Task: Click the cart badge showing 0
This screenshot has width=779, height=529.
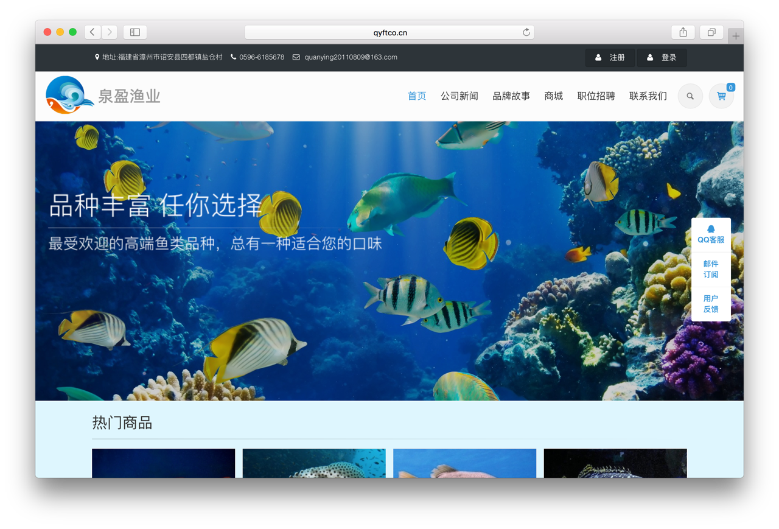Action: pyautogui.click(x=730, y=88)
